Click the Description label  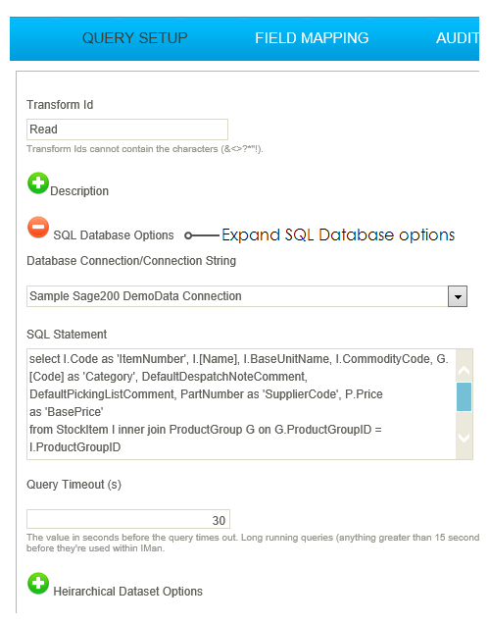click(79, 191)
